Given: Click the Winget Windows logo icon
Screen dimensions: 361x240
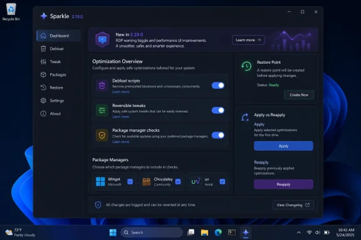Looking at the screenshot, I should coord(100,181).
